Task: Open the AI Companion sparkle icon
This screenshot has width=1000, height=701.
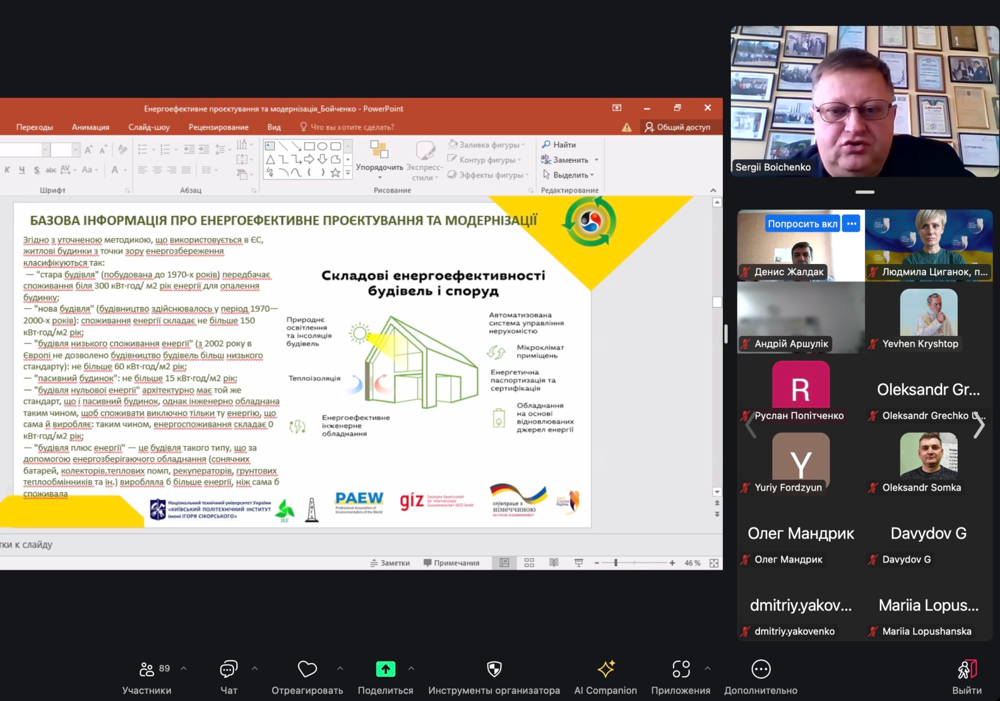Action: pyautogui.click(x=606, y=669)
